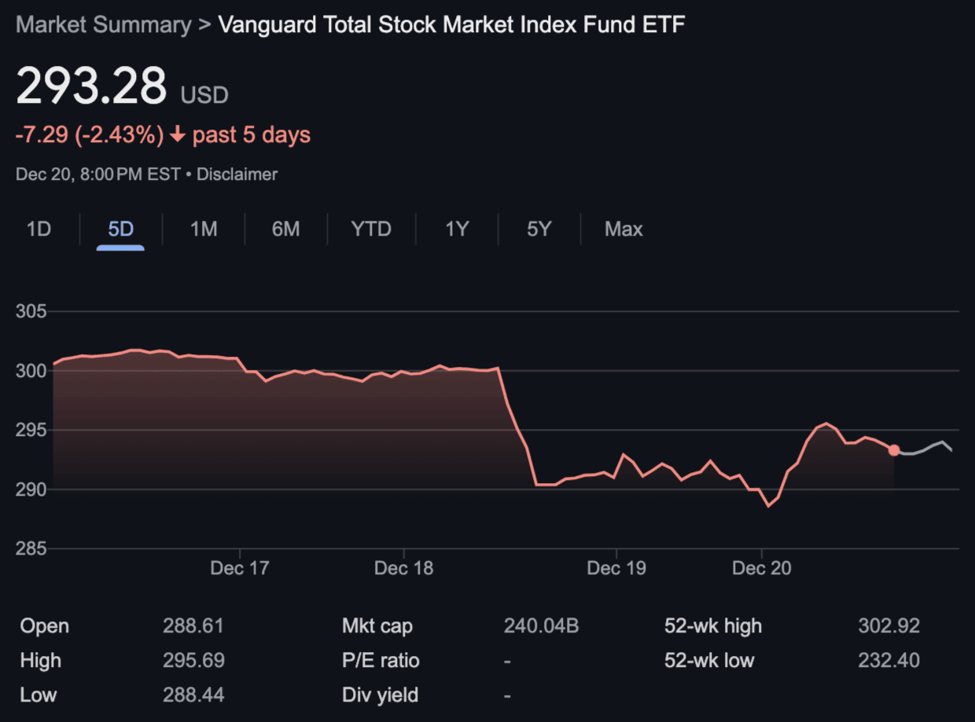Show the 1Y chart range

pyautogui.click(x=457, y=229)
